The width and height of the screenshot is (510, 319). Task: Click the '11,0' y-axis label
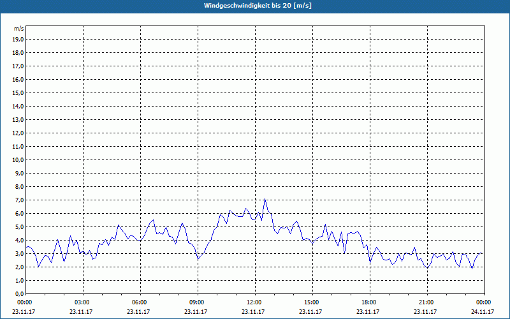tap(18, 147)
